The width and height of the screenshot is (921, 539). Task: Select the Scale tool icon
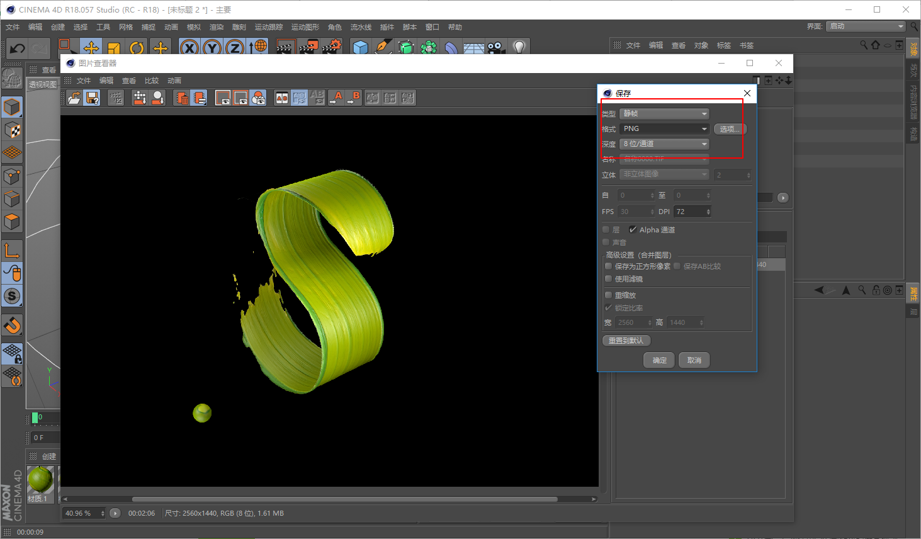pos(114,48)
